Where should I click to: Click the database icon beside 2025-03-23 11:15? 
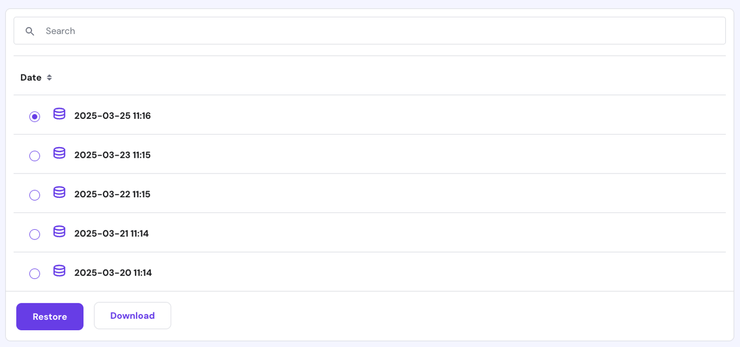pos(59,154)
